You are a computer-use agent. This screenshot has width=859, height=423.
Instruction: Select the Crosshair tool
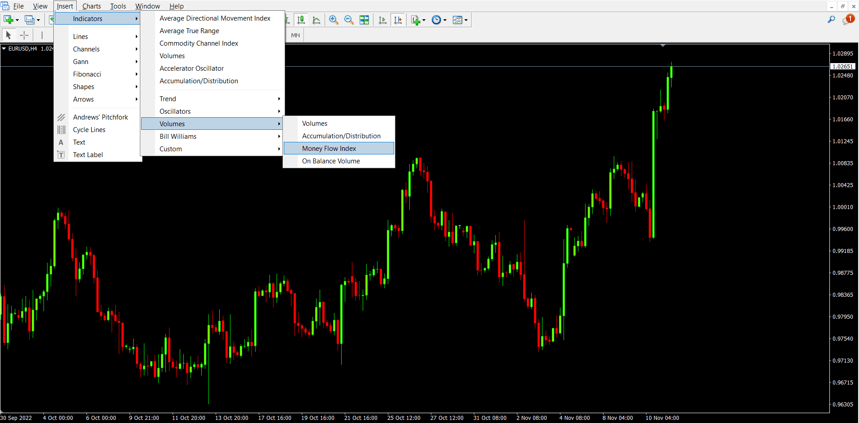[x=24, y=35]
